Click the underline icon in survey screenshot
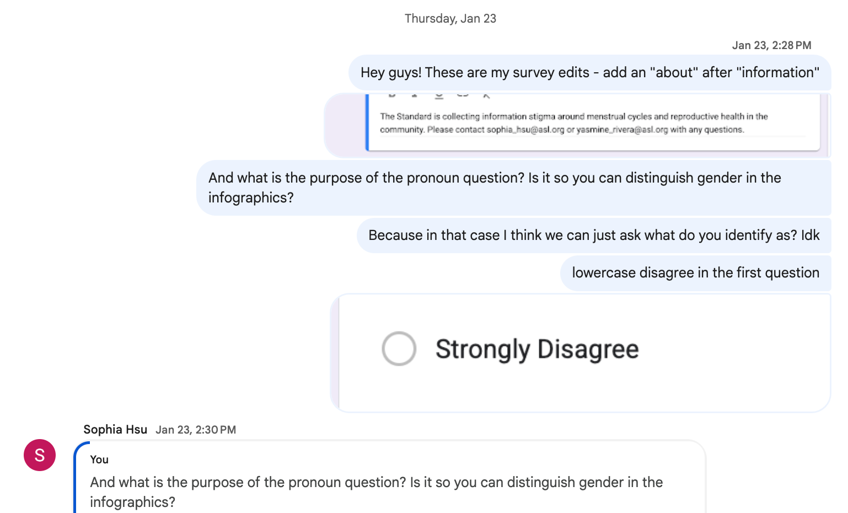Screen dimensions: 848x513 click(x=439, y=96)
